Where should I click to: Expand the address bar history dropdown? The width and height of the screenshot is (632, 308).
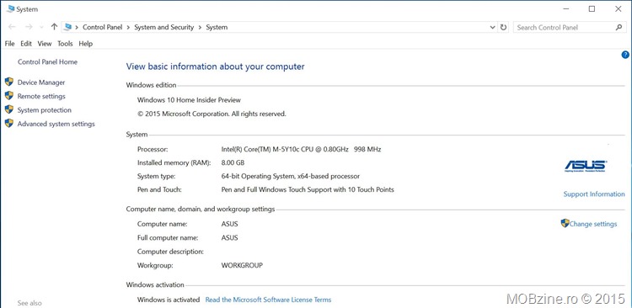click(493, 28)
